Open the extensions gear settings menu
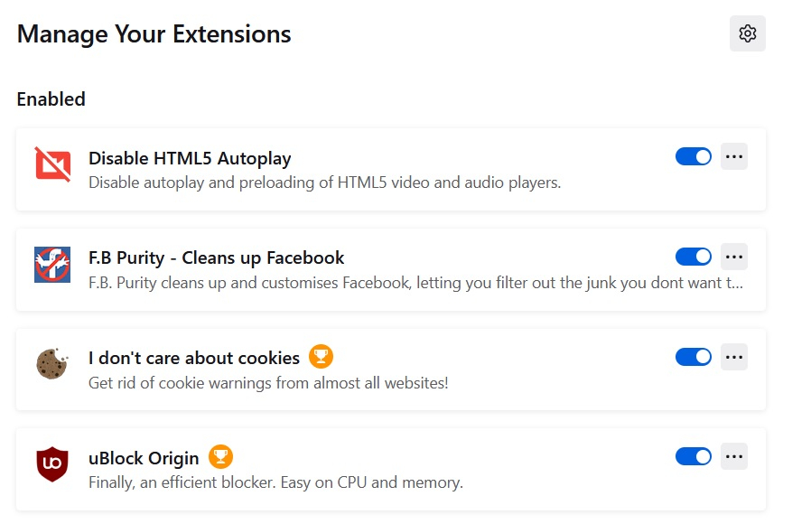Screen dimensions: 811x524 point(748,33)
